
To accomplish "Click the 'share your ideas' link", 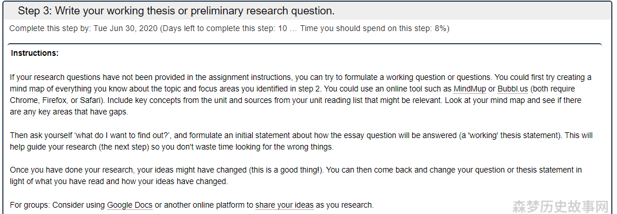I will tap(284, 205).
